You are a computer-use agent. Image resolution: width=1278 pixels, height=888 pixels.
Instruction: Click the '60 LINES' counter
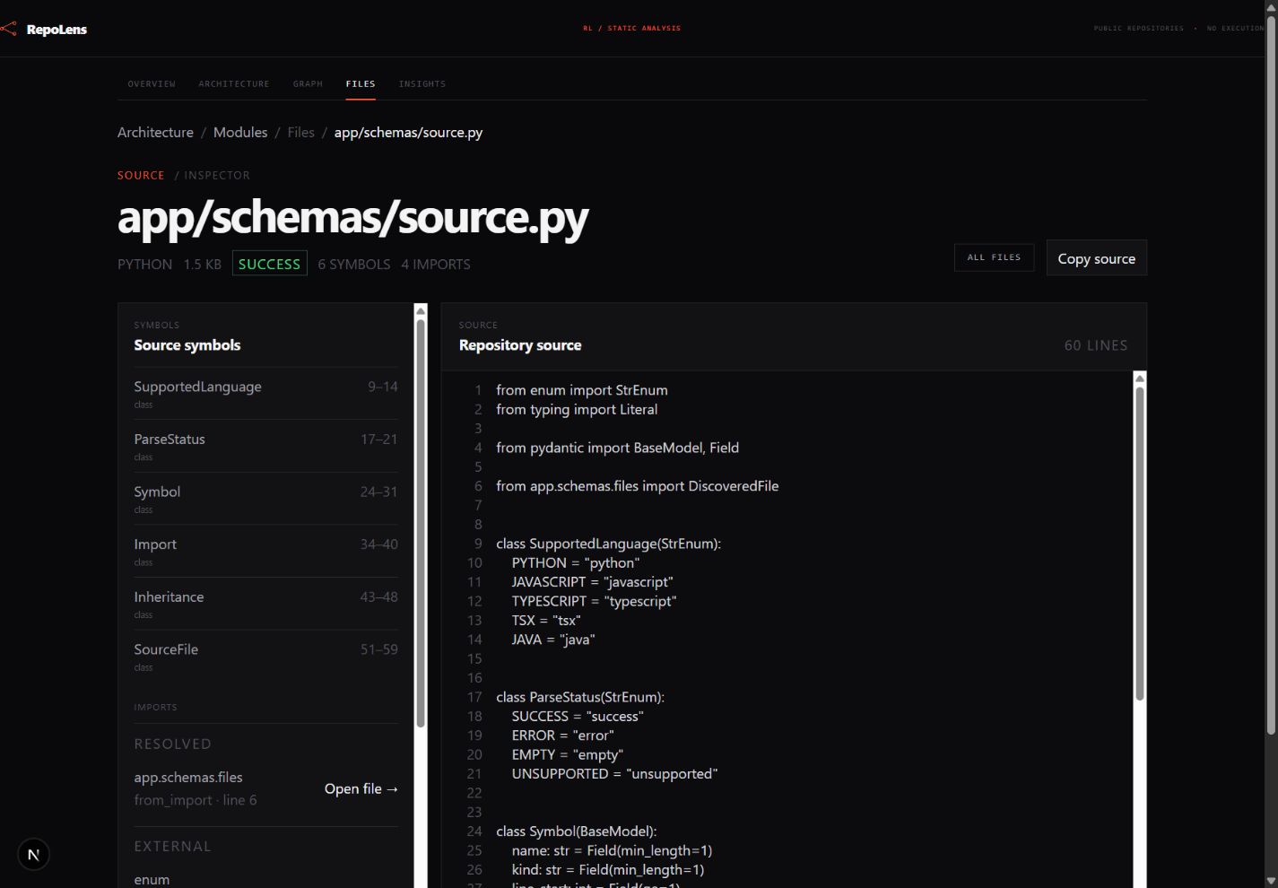(x=1096, y=345)
